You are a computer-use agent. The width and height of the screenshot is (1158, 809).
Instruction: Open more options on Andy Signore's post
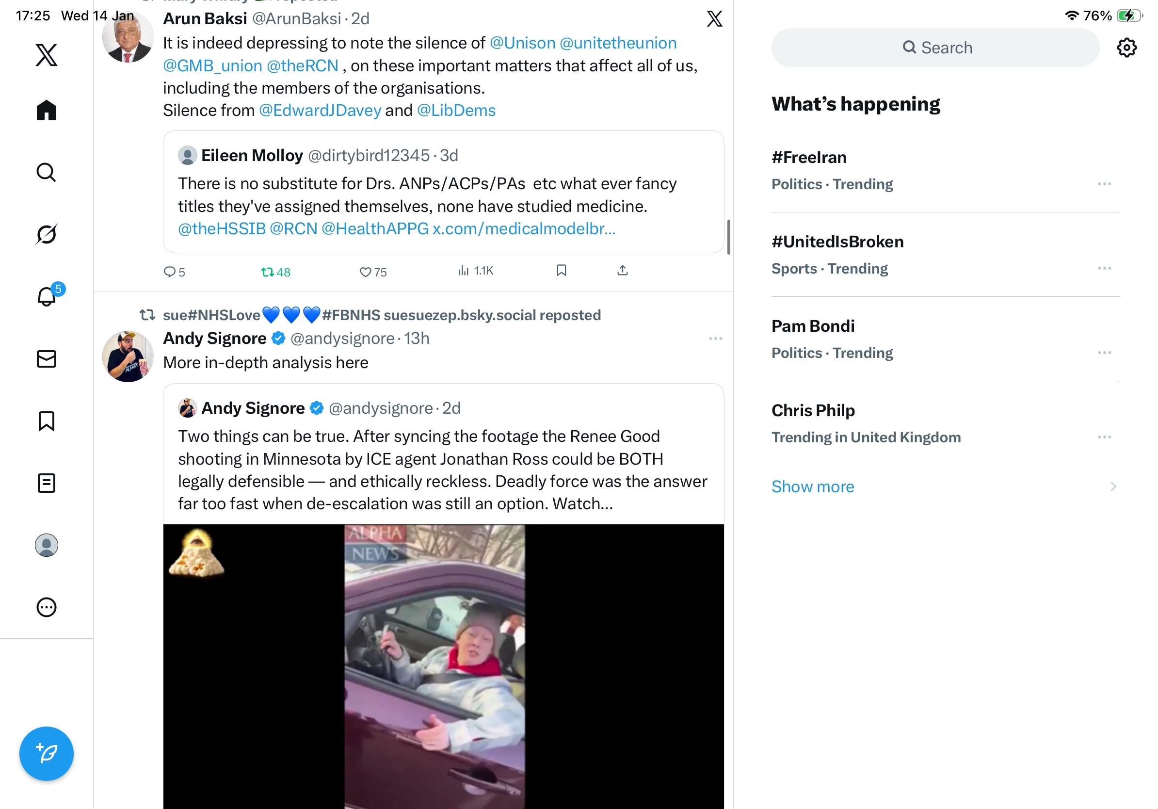[715, 339]
